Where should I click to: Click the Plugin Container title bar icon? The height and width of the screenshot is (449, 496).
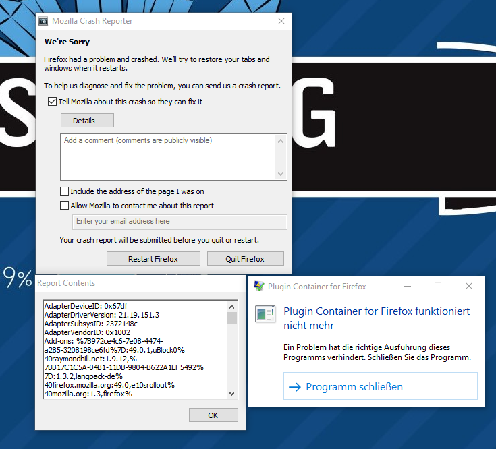pos(259,287)
